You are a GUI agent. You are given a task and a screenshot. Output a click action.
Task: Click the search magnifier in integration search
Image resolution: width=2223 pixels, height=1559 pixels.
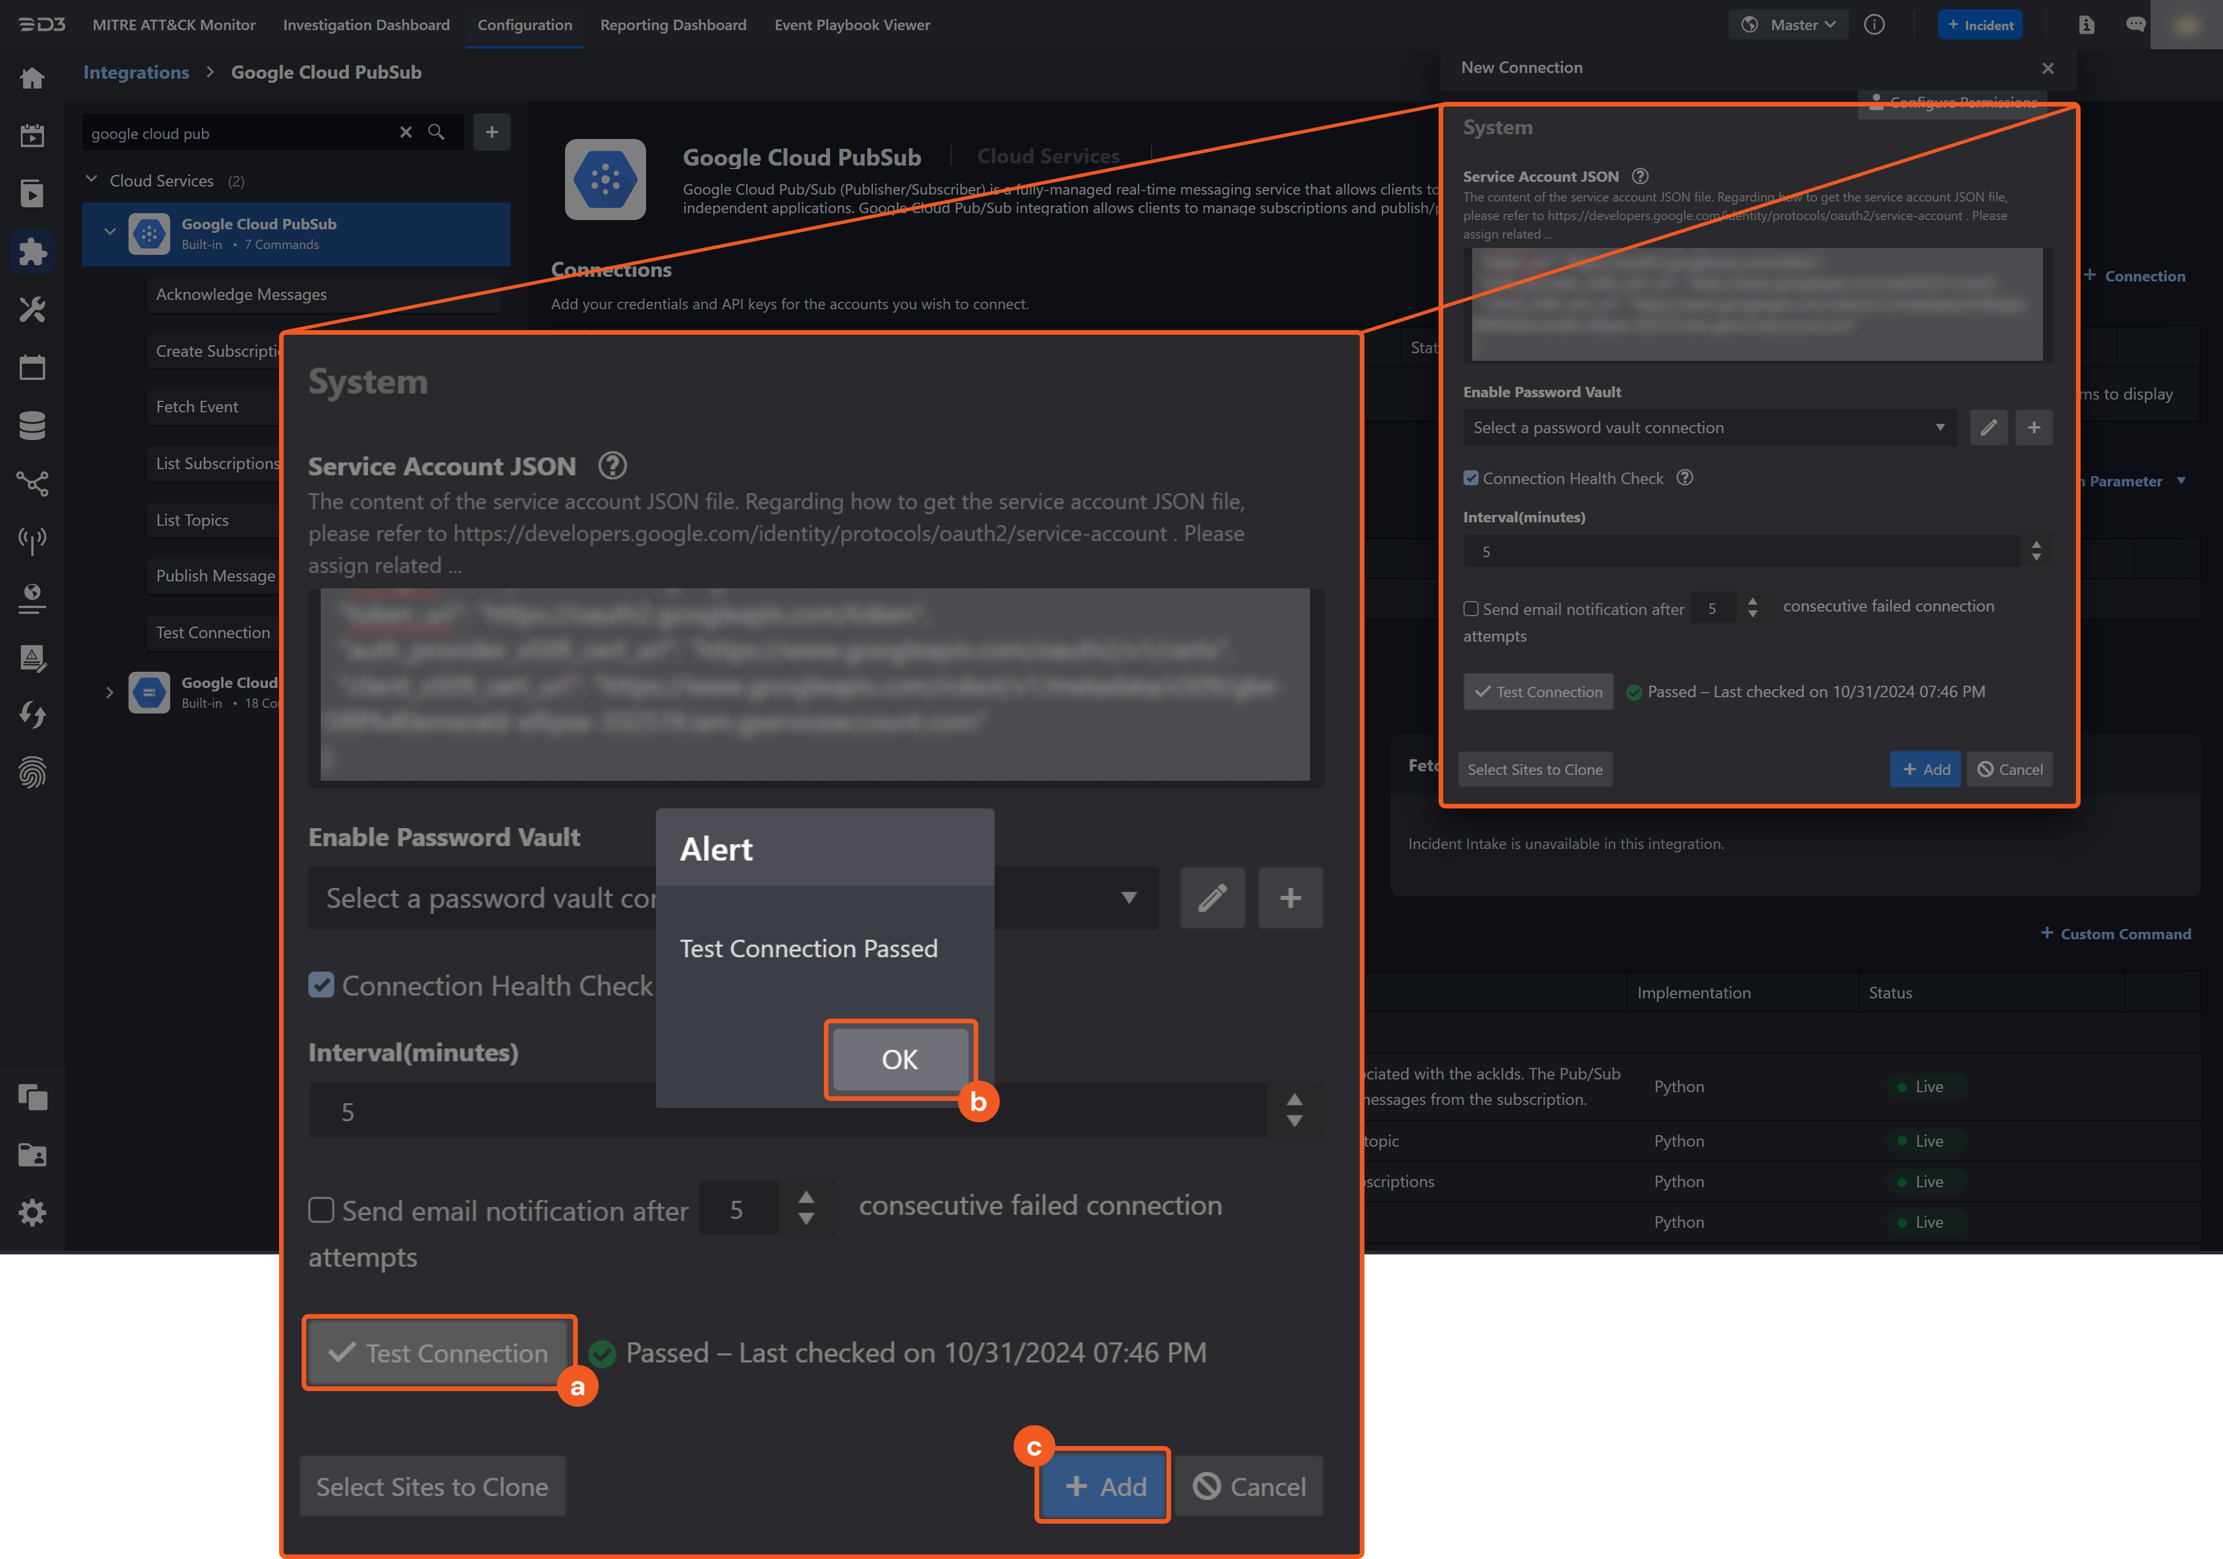coord(436,133)
